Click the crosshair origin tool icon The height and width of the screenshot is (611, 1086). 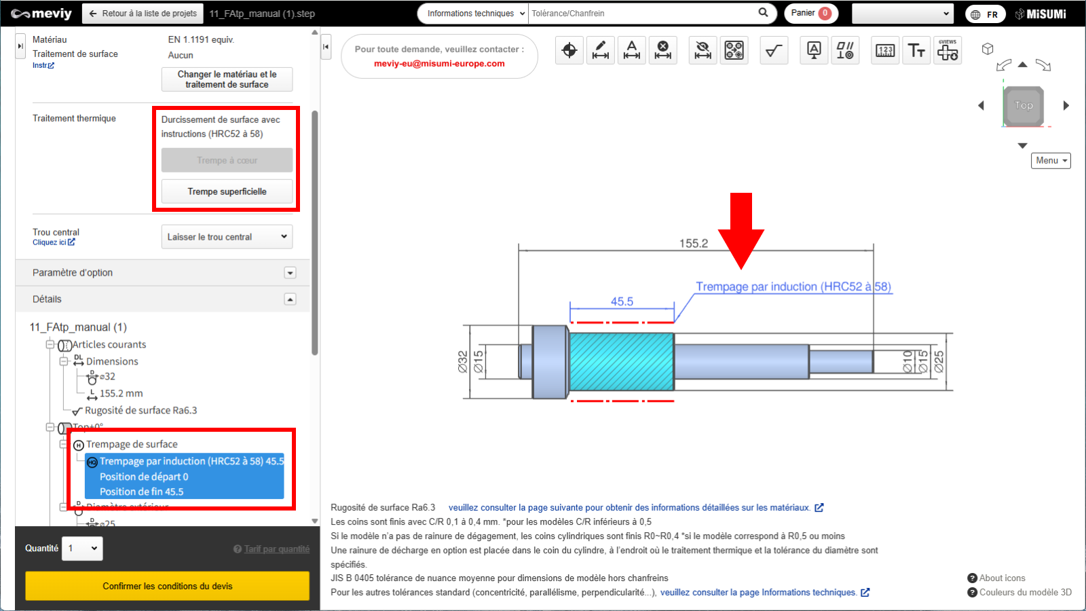(x=569, y=50)
